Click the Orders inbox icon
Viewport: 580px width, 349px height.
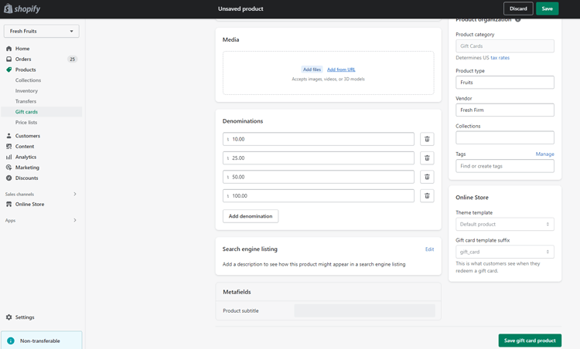pos(9,59)
